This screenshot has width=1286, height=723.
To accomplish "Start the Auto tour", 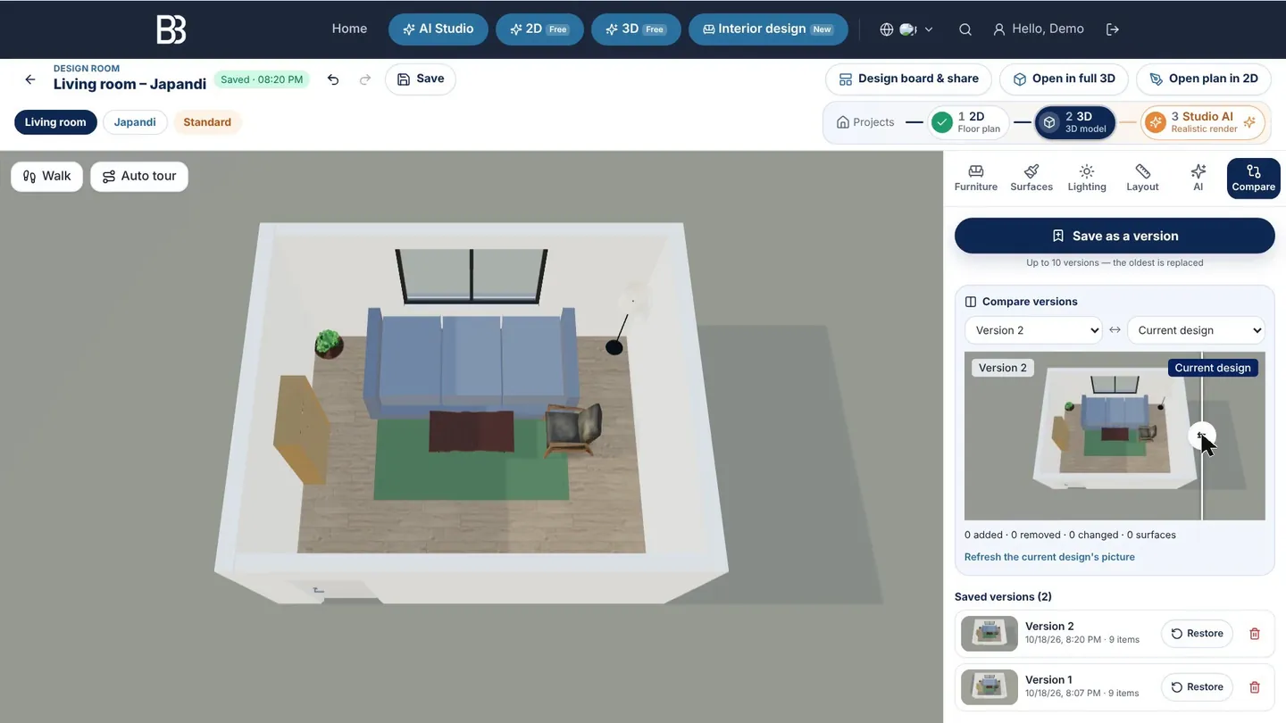I will (x=139, y=177).
